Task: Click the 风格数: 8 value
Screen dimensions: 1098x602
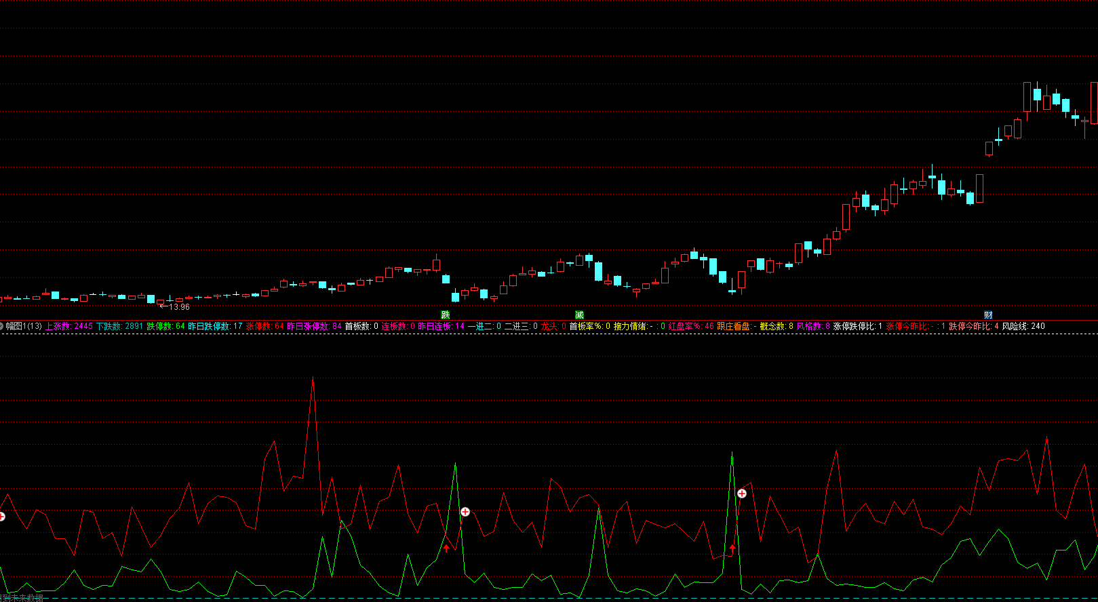Action: 813,326
